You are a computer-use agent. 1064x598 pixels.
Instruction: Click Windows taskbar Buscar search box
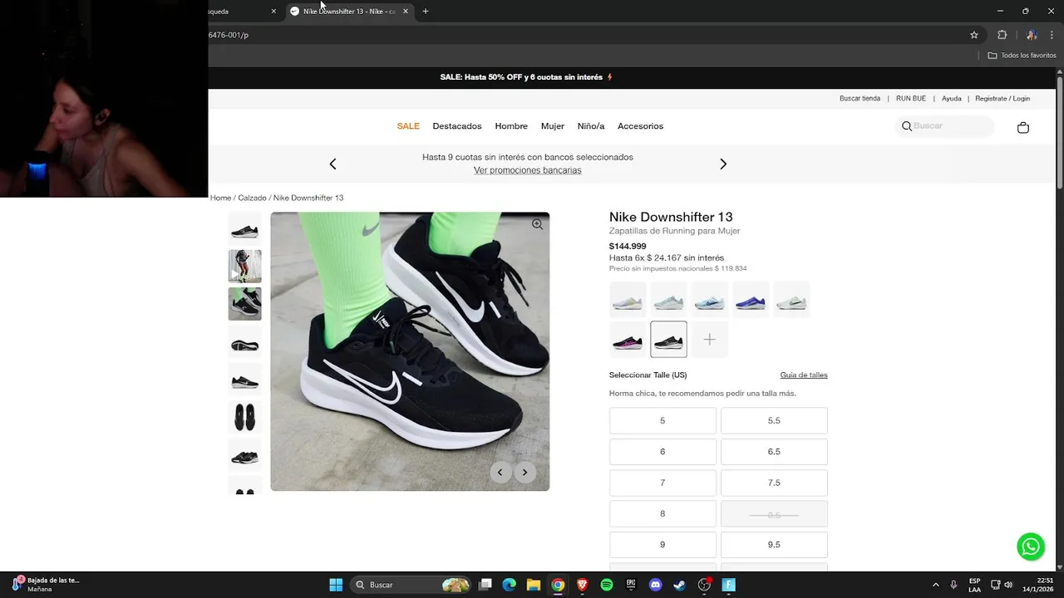411,585
